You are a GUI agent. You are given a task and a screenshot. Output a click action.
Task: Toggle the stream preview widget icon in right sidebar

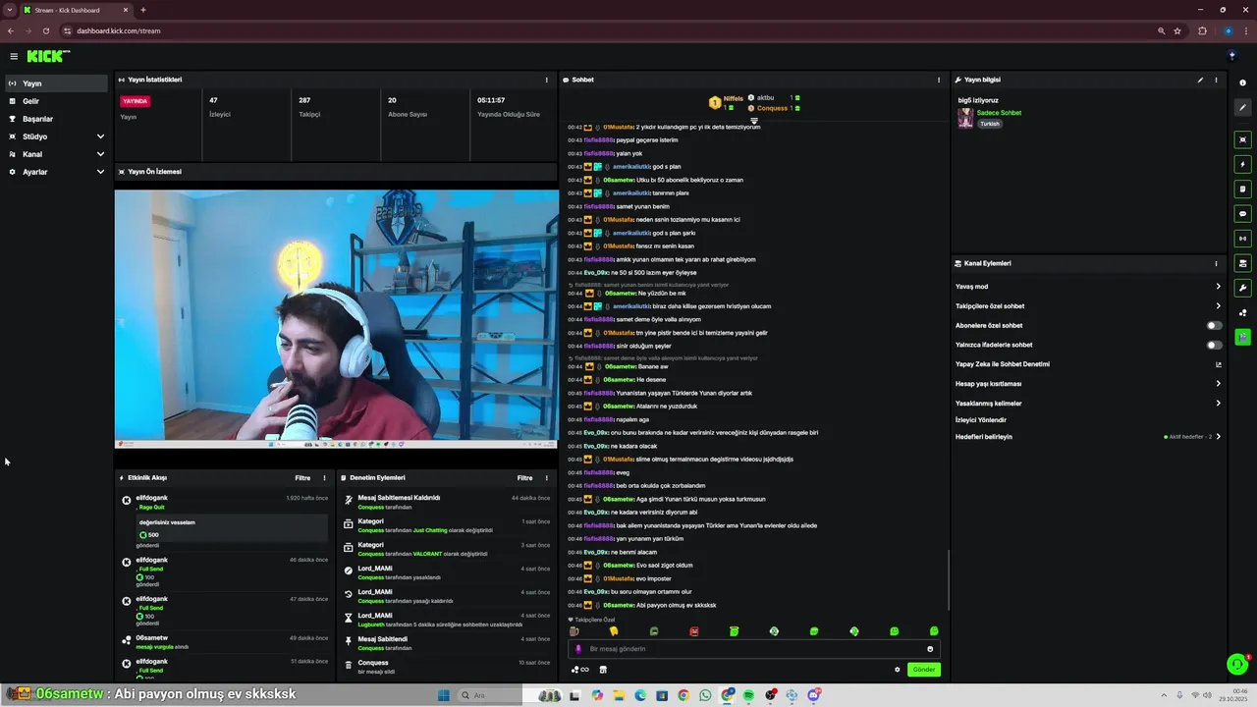1243,139
